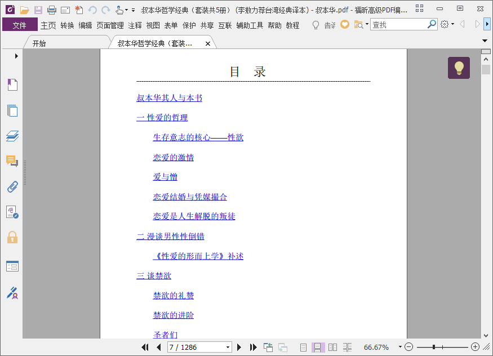Screen dimensions: 493x356
Task: Open the 注释 ribbon tab
Action: tap(135, 25)
